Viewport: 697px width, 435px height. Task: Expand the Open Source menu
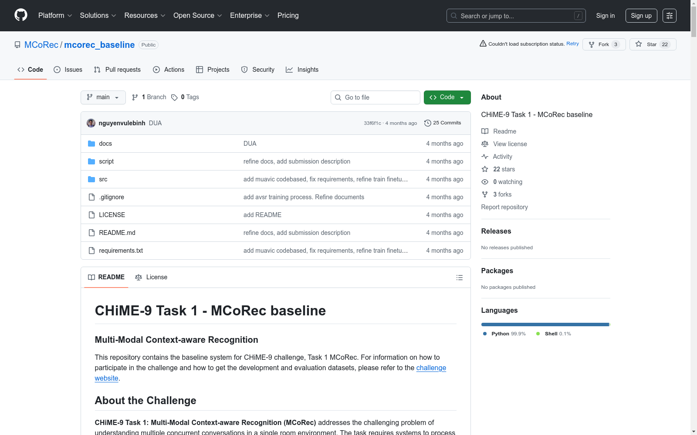click(198, 16)
